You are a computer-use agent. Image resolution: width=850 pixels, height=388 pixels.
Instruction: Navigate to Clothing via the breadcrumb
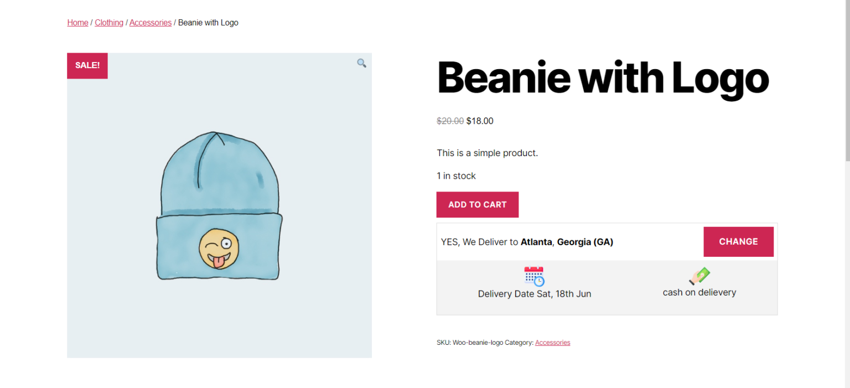(108, 22)
